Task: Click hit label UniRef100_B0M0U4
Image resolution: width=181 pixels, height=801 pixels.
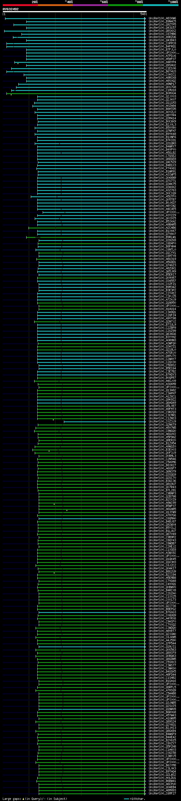Action: click(x=162, y=93)
